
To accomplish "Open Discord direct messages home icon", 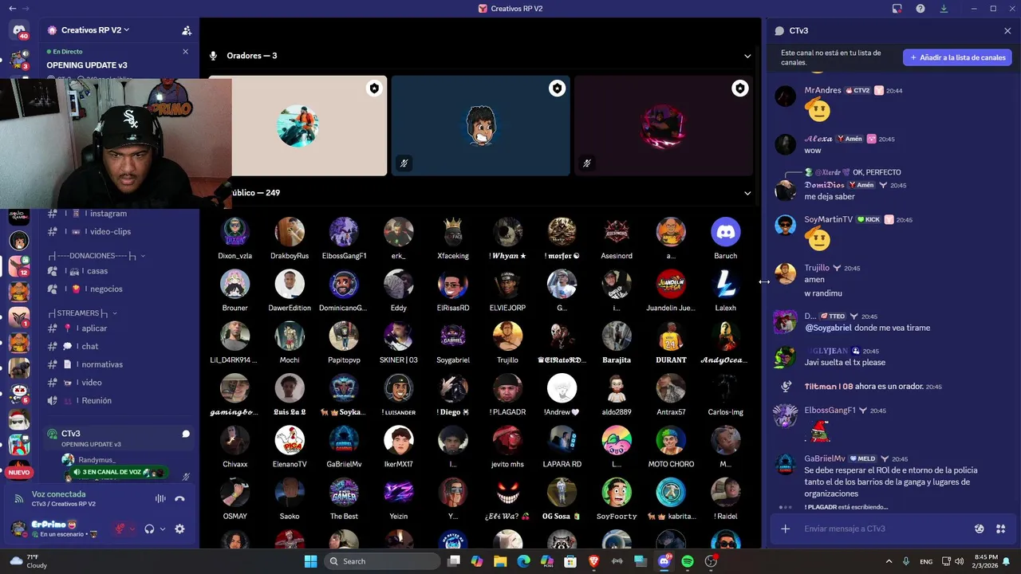I will 19,30.
